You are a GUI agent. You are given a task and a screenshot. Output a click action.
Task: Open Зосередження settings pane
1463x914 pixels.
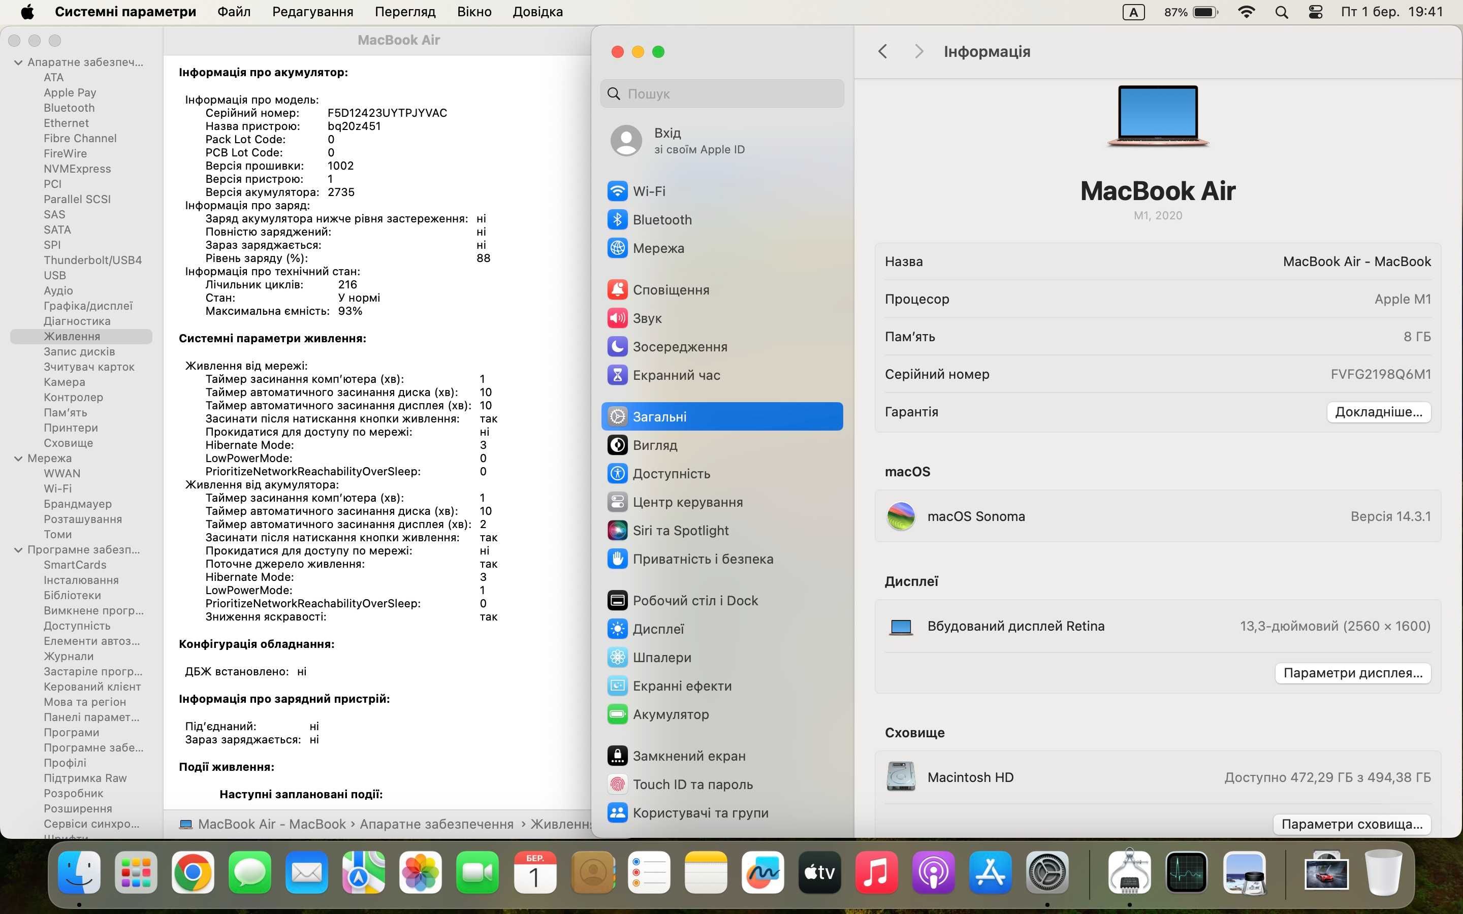722,346
